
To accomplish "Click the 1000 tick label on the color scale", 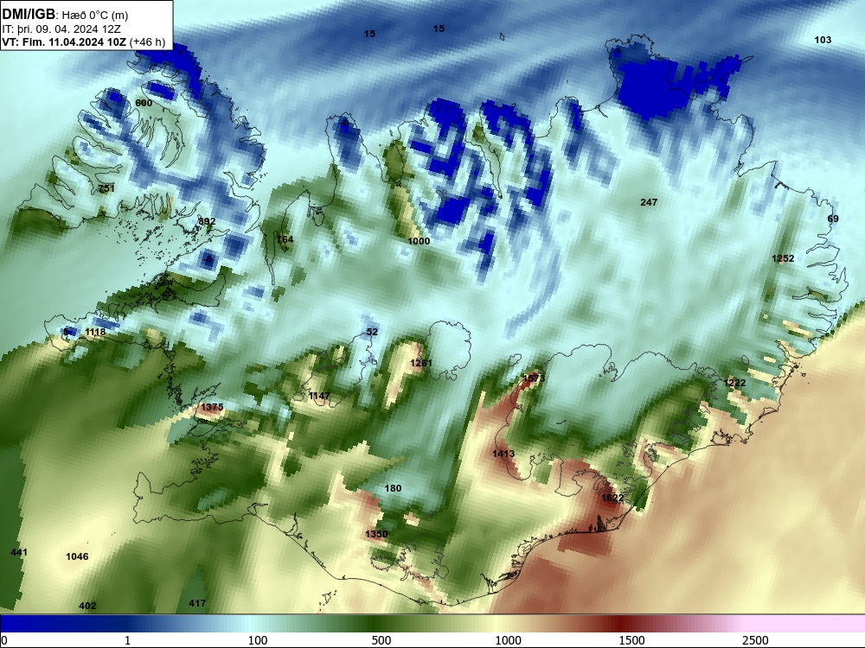I will pos(508,640).
